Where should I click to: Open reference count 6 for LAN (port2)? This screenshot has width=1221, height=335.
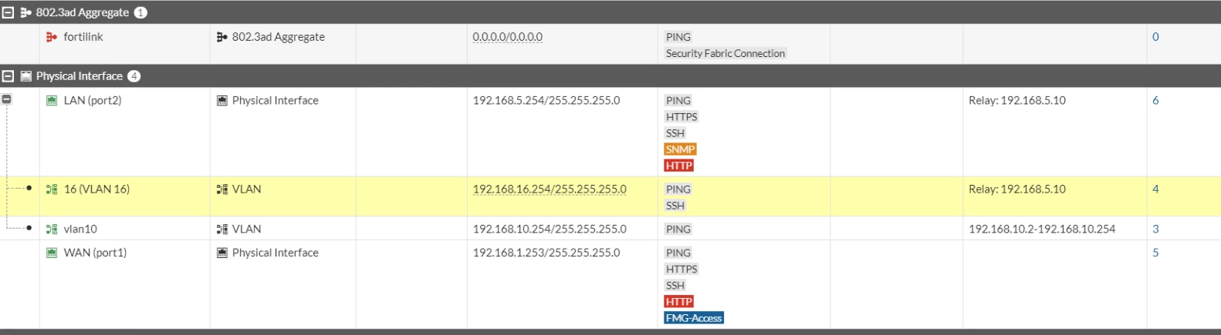click(x=1155, y=101)
